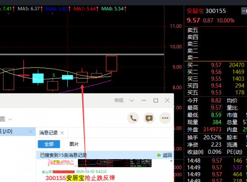Viewport: 247px width, 182px height.
Task: Click the 举报 report link
Action: coord(119,100)
